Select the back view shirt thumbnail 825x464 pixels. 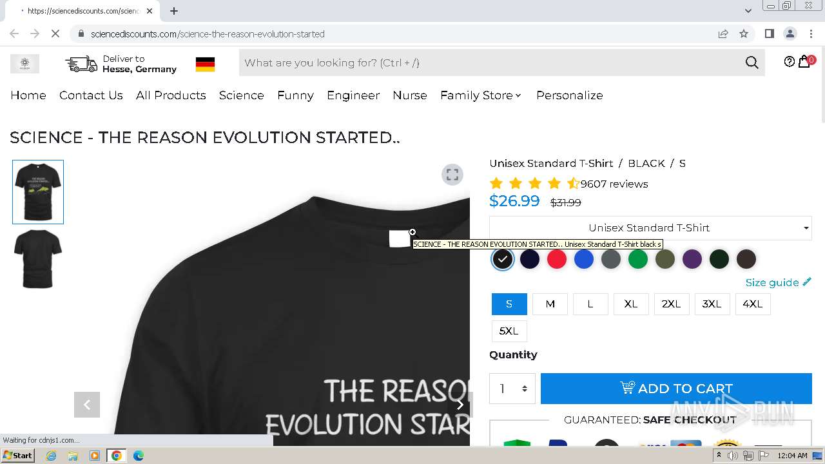point(38,259)
